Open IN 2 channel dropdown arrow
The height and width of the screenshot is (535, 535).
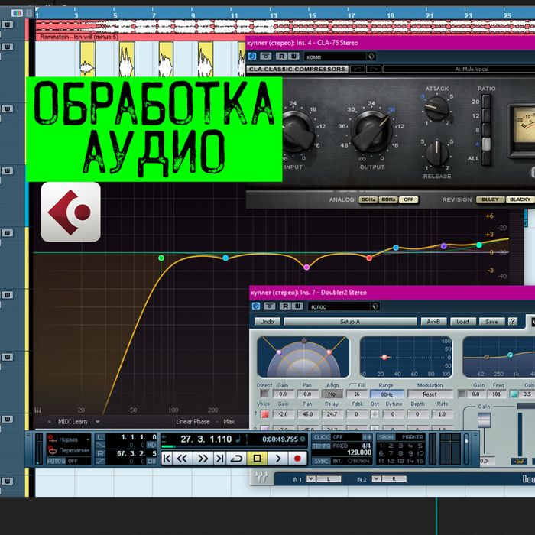[376, 479]
